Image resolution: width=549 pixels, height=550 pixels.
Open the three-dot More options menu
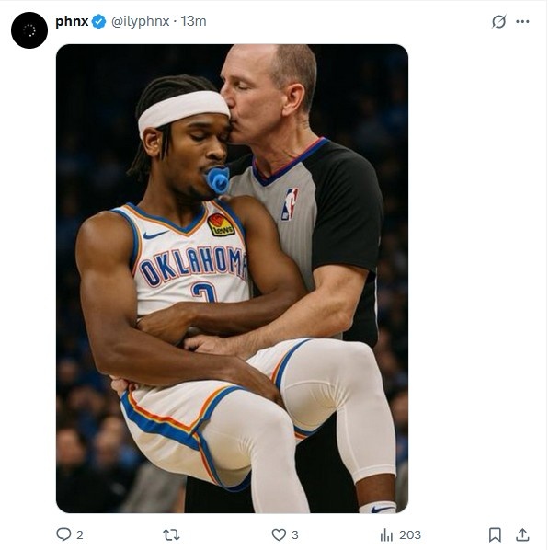click(x=522, y=21)
